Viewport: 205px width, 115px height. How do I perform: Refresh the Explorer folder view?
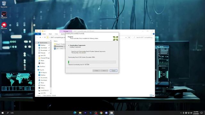129,37
